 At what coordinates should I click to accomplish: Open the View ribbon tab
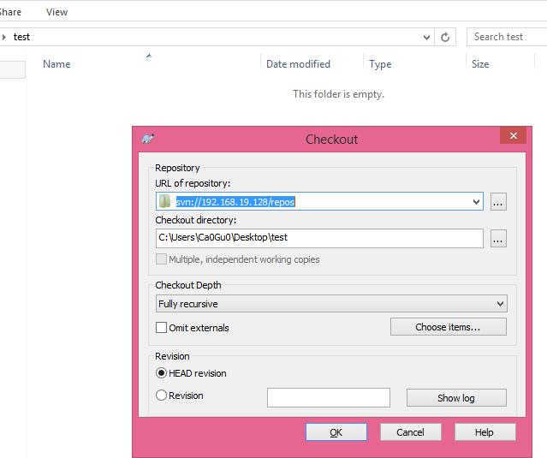click(56, 12)
